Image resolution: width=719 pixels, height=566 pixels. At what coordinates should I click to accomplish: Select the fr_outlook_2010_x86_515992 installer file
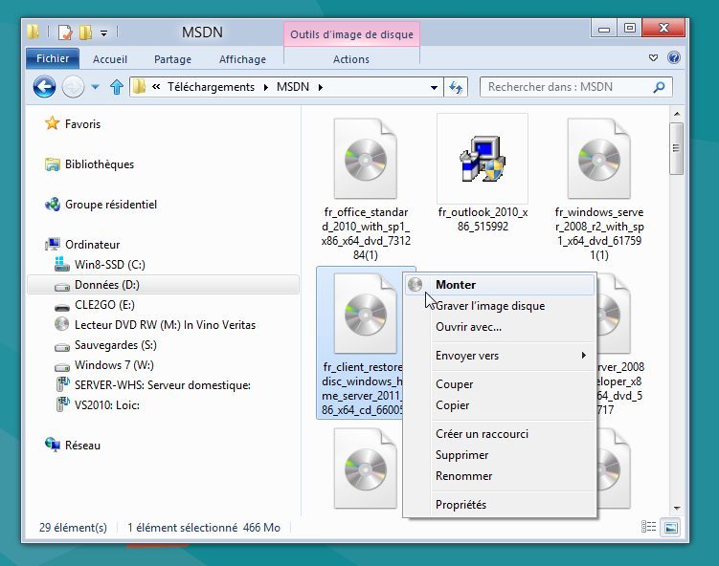[x=483, y=174]
